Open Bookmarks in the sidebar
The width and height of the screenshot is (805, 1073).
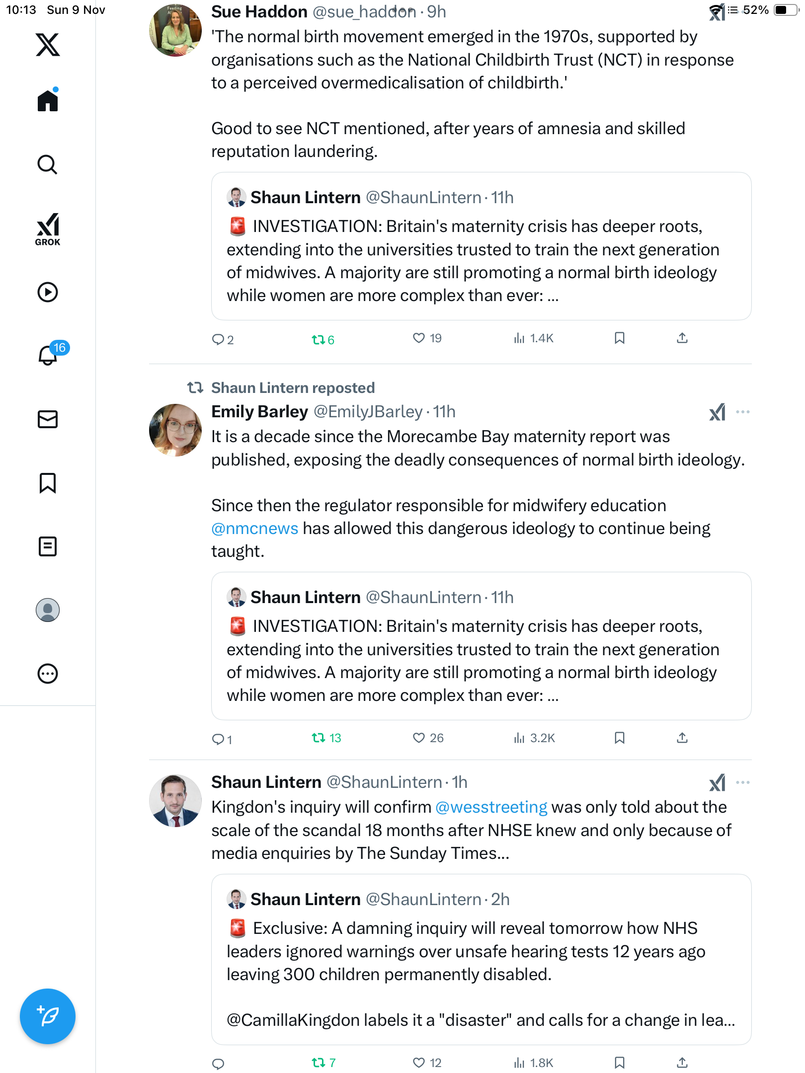(x=48, y=483)
